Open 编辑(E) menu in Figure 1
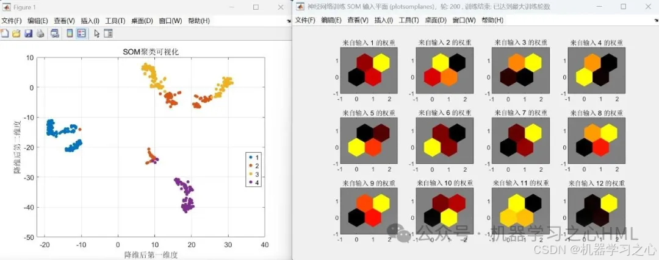The image size is (659, 260). (38, 21)
